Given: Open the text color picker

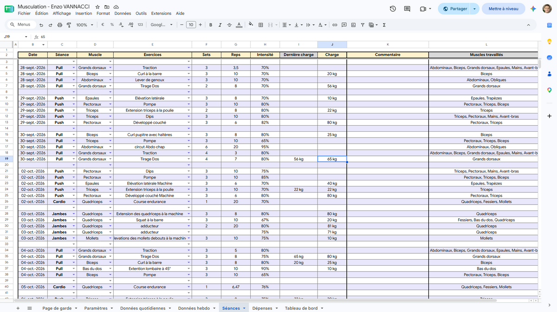Looking at the screenshot, I should point(239,25).
